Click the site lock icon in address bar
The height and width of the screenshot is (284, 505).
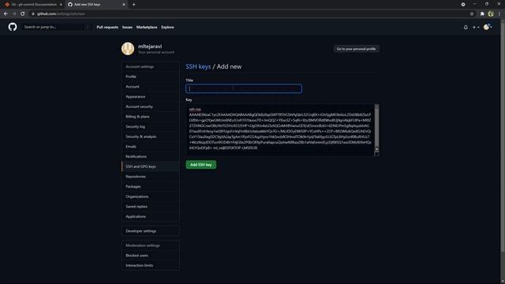pyautogui.click(x=33, y=14)
